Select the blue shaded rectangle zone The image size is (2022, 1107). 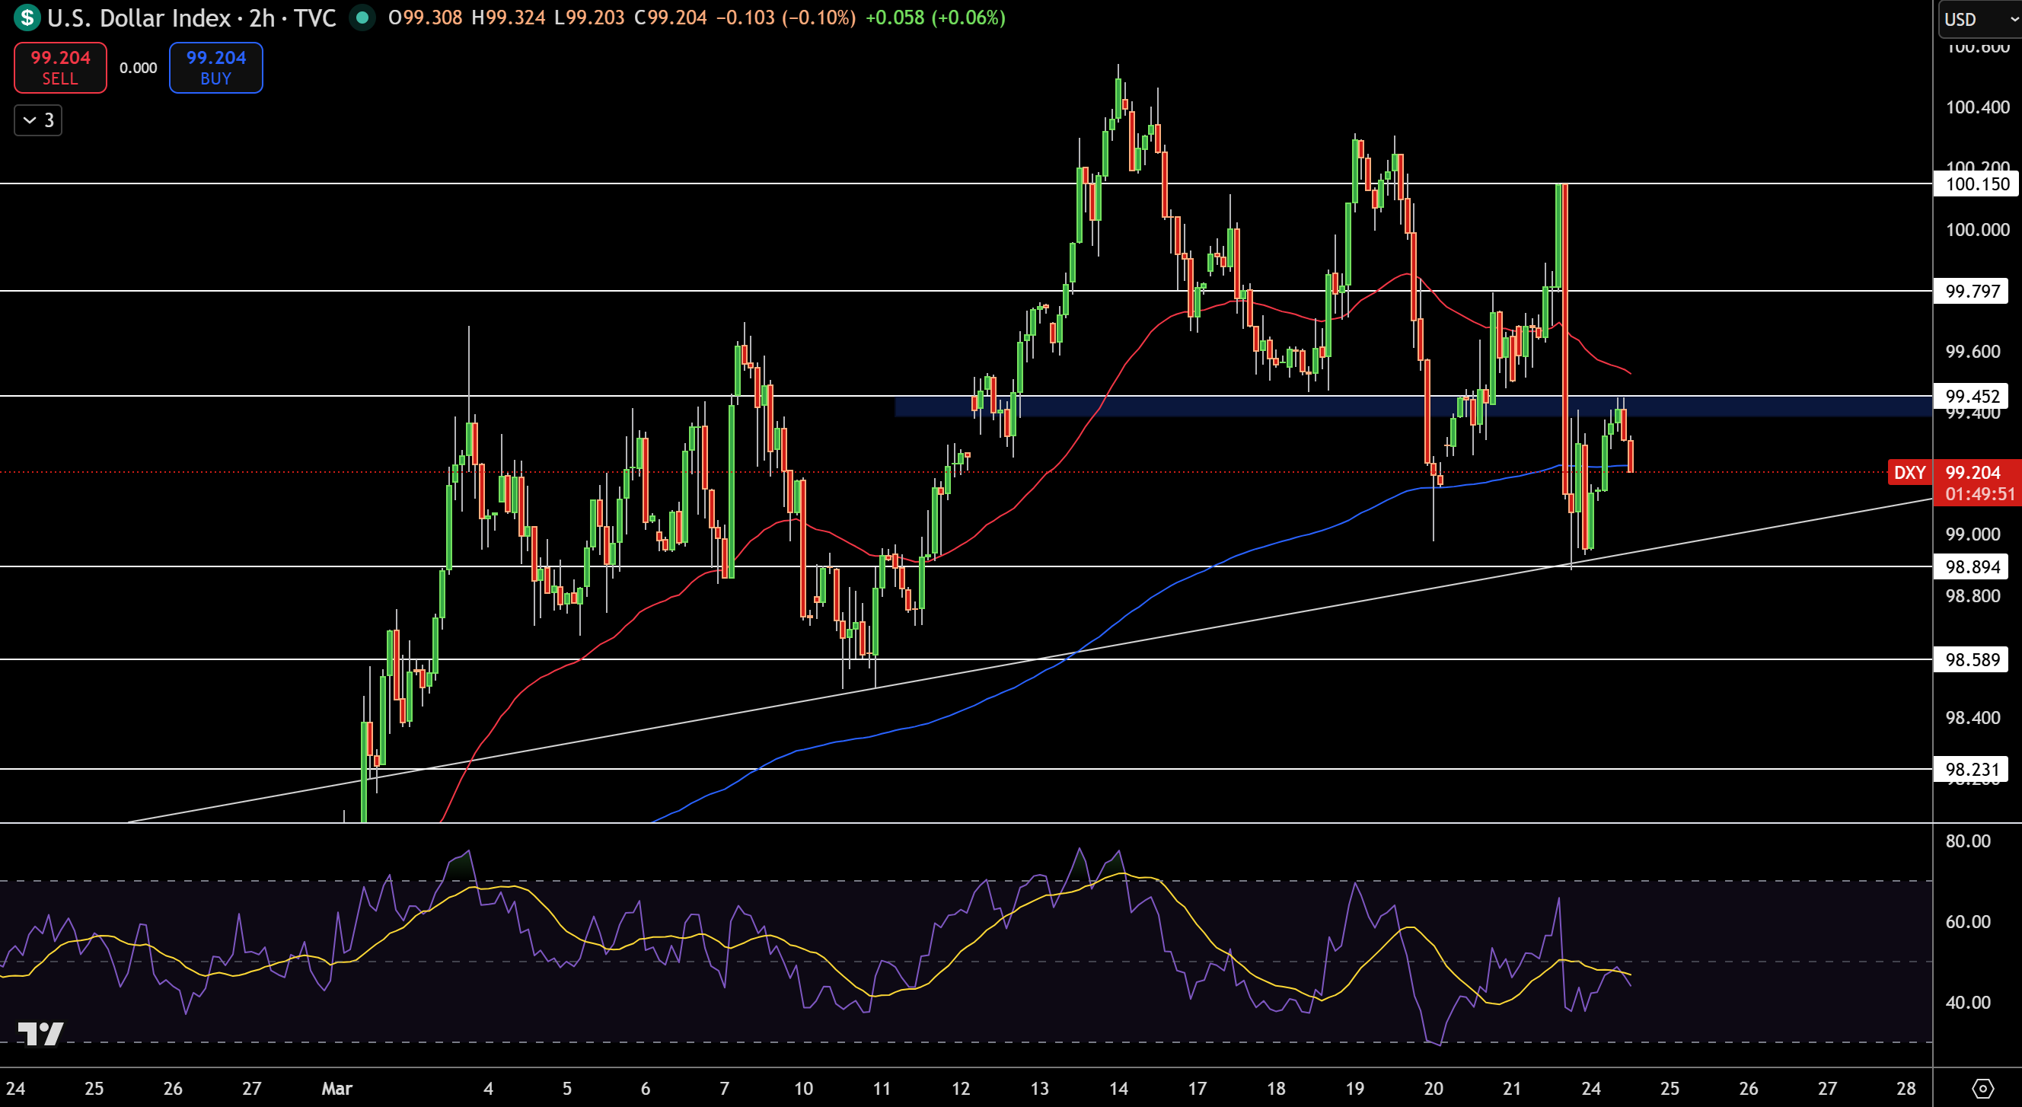[x=1413, y=406]
